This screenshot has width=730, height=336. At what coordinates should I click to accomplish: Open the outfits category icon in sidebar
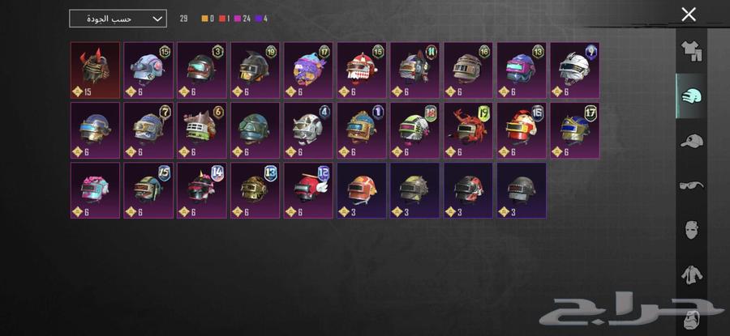[x=691, y=51]
